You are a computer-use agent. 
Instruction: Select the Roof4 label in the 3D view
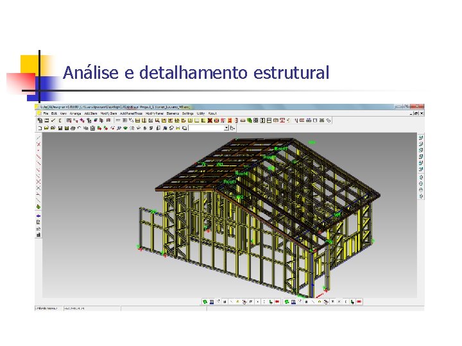coord(242,174)
